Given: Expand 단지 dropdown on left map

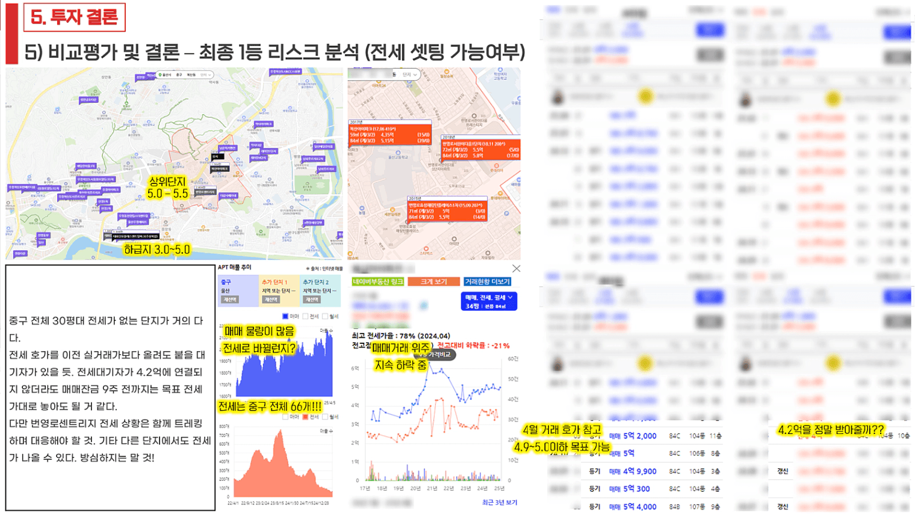Looking at the screenshot, I should coord(206,75).
